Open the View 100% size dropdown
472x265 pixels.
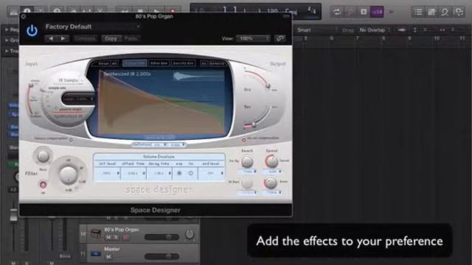[253, 38]
